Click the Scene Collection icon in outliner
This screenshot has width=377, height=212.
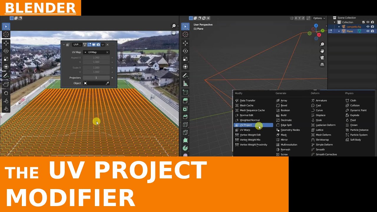tap(335, 18)
